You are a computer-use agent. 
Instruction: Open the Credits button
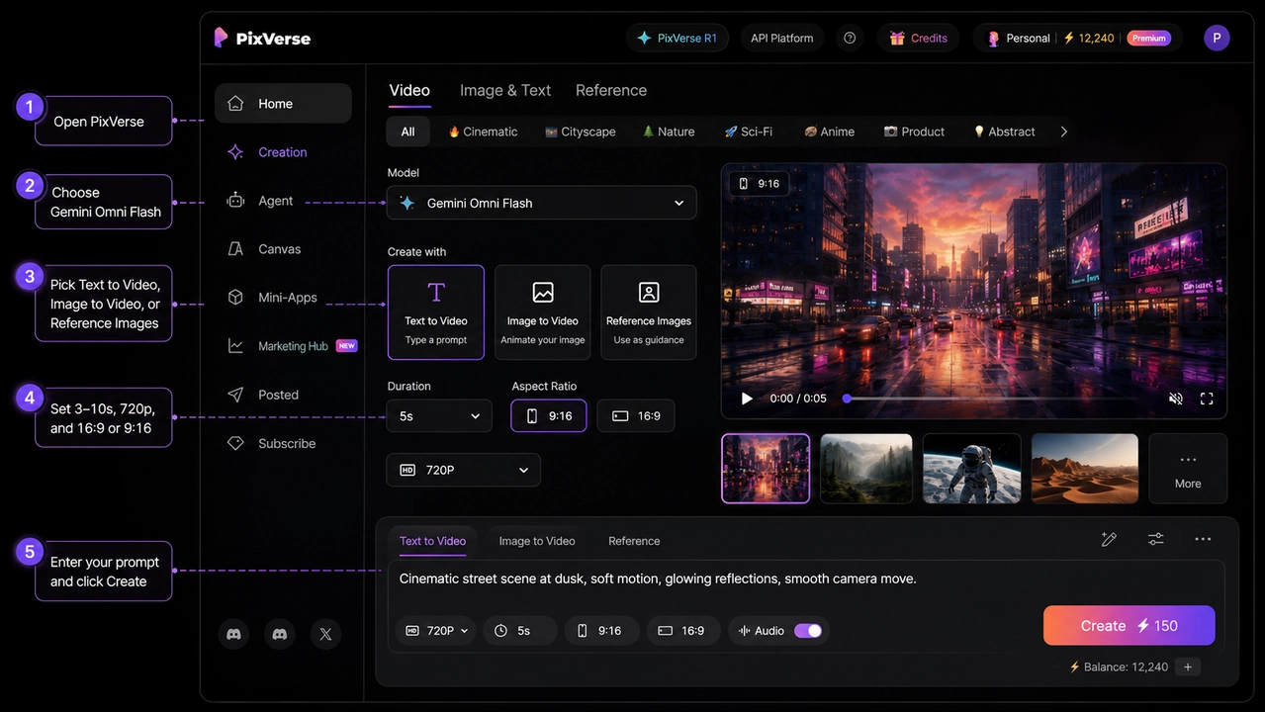point(919,38)
